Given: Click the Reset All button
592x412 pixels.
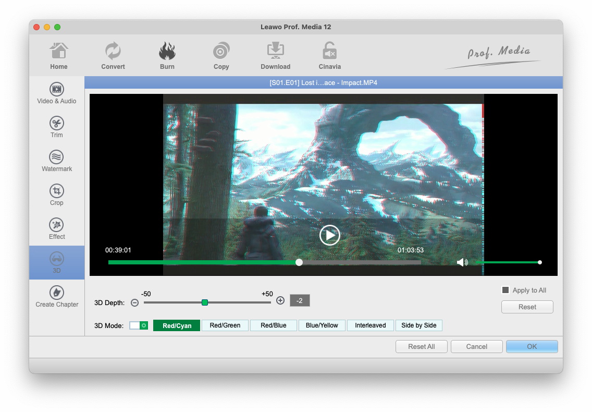Looking at the screenshot, I should pos(422,347).
